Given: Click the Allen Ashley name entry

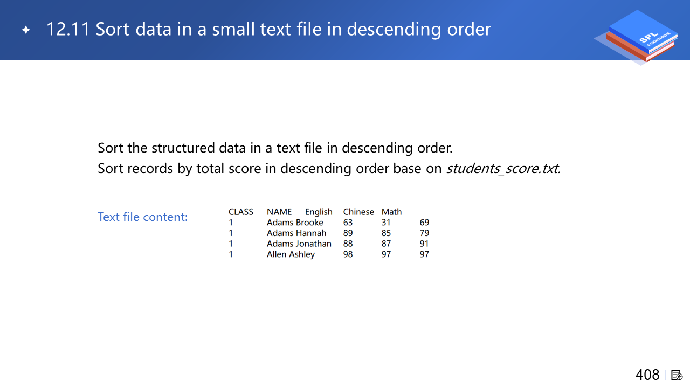Looking at the screenshot, I should 291,254.
